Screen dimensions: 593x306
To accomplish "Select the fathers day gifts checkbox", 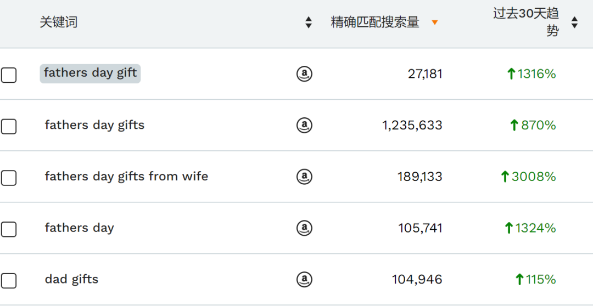I will click(x=9, y=127).
